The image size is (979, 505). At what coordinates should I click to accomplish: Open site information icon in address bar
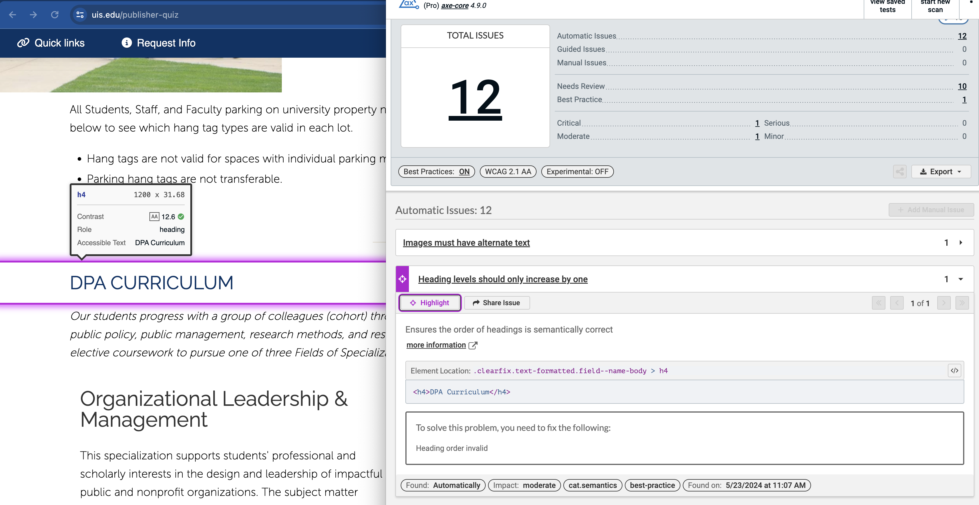click(x=80, y=15)
